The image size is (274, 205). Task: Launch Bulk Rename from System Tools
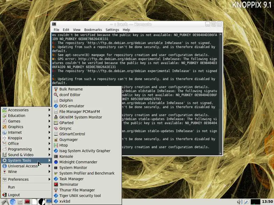pos(87,89)
